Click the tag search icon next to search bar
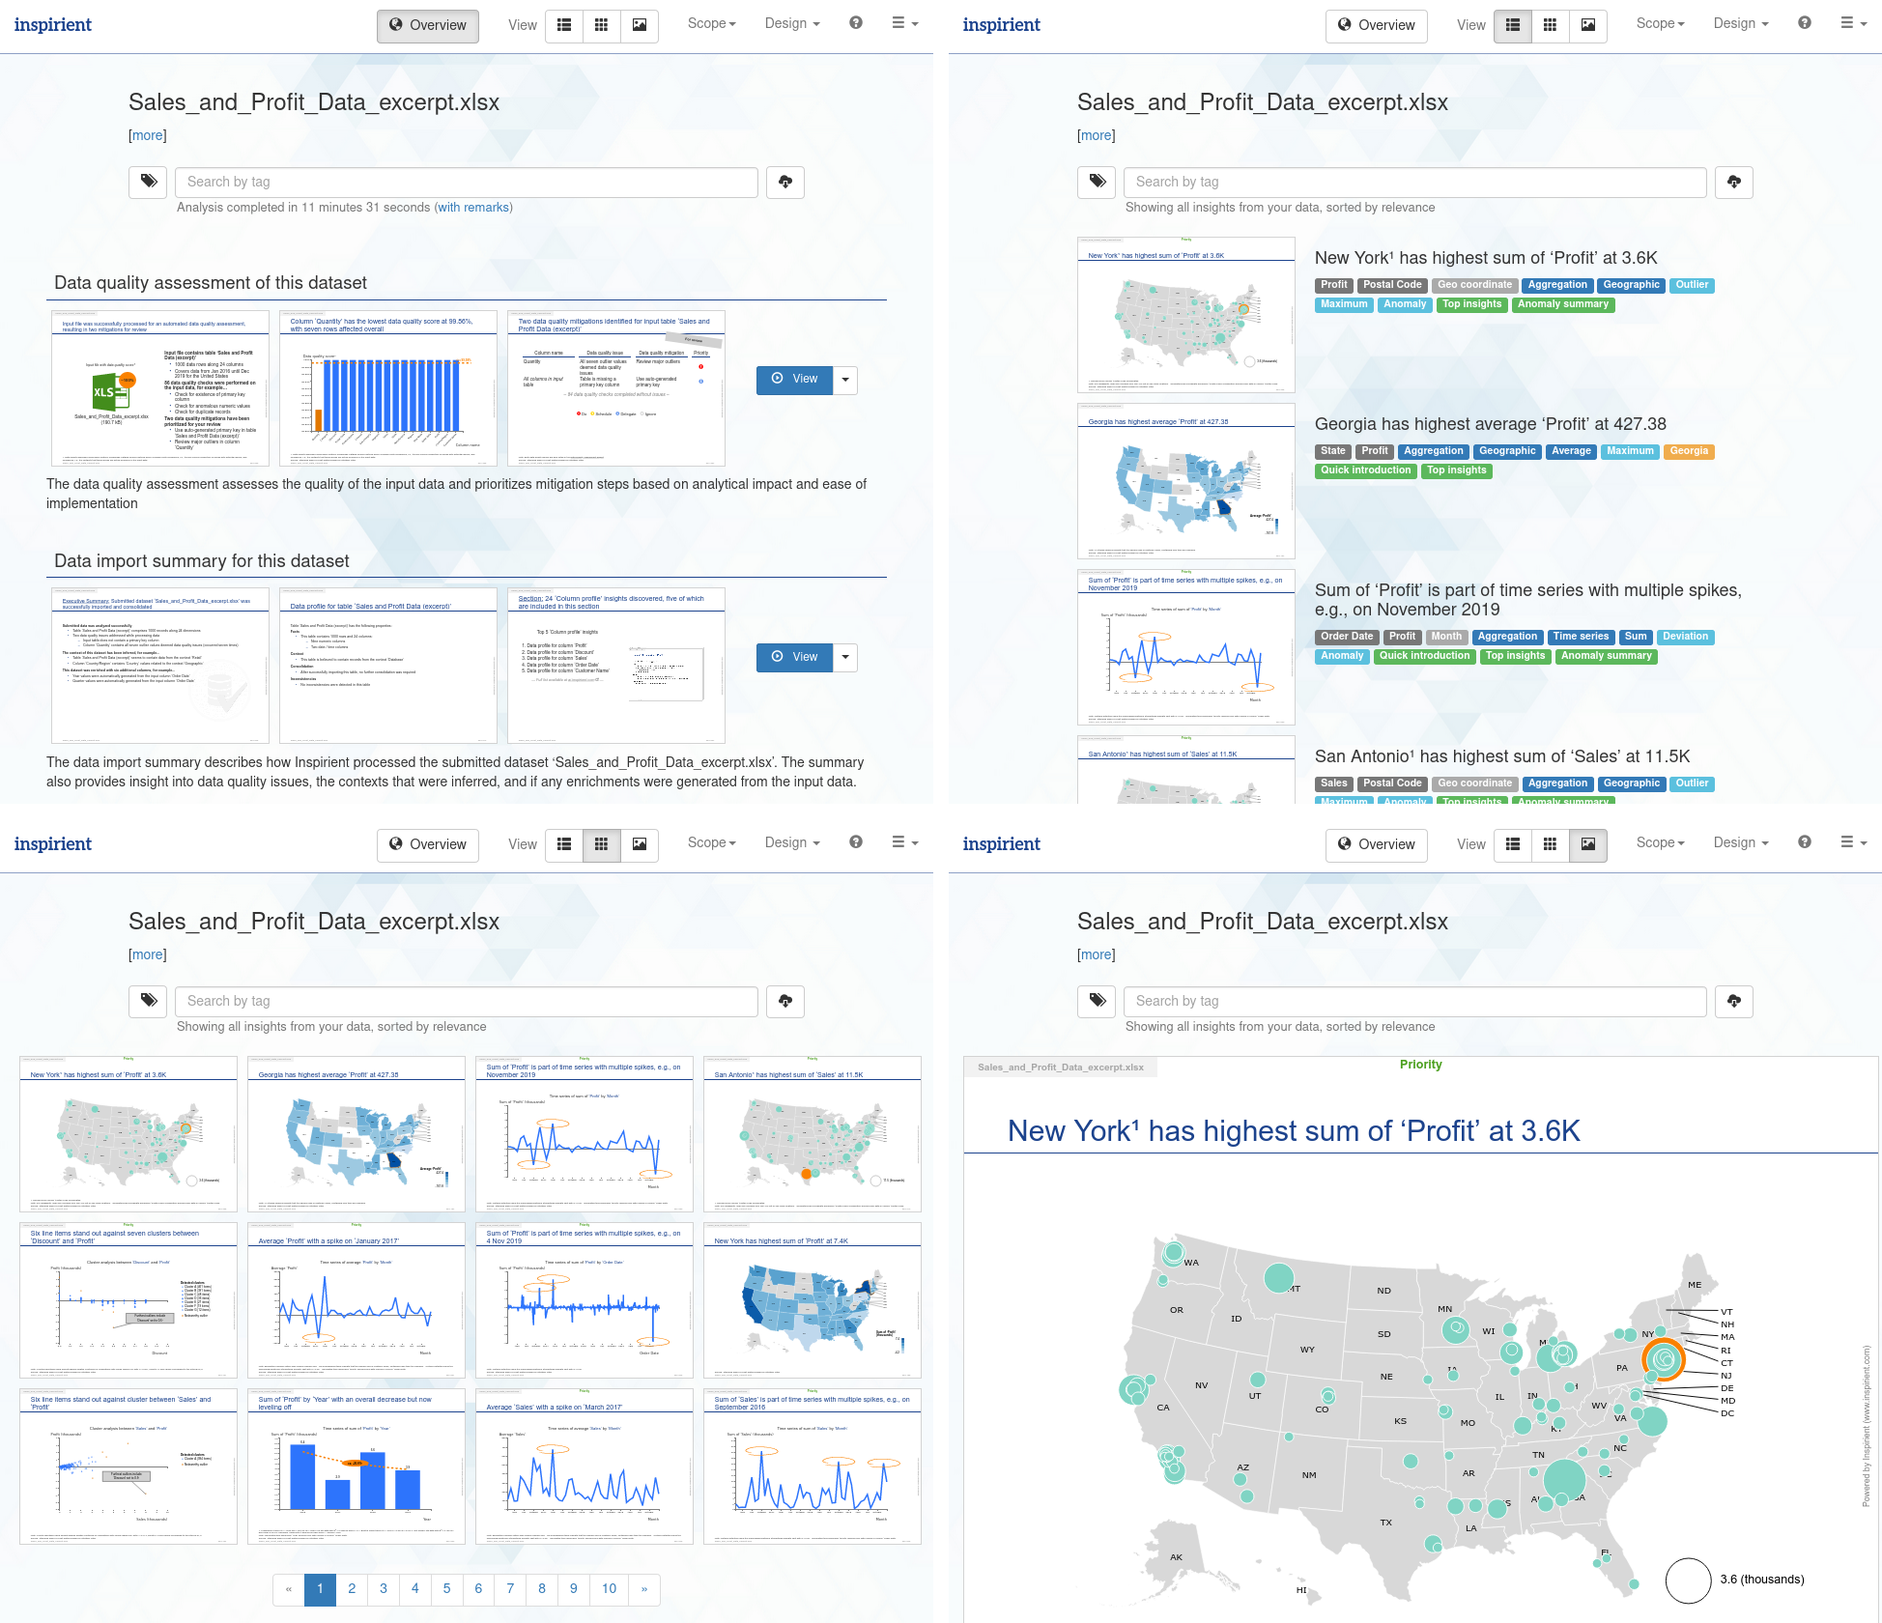Viewport: 1882px width, 1623px height. [x=151, y=181]
